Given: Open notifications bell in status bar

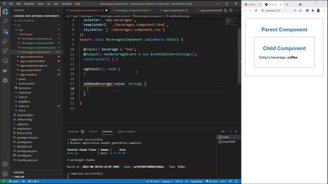Looking at the screenshot, I should tap(237, 181).
